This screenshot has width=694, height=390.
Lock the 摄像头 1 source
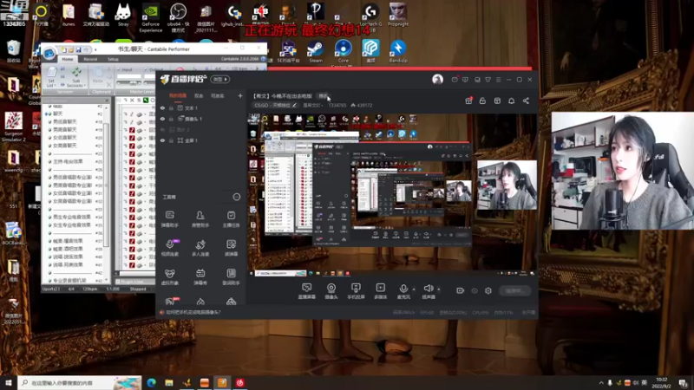[171, 119]
